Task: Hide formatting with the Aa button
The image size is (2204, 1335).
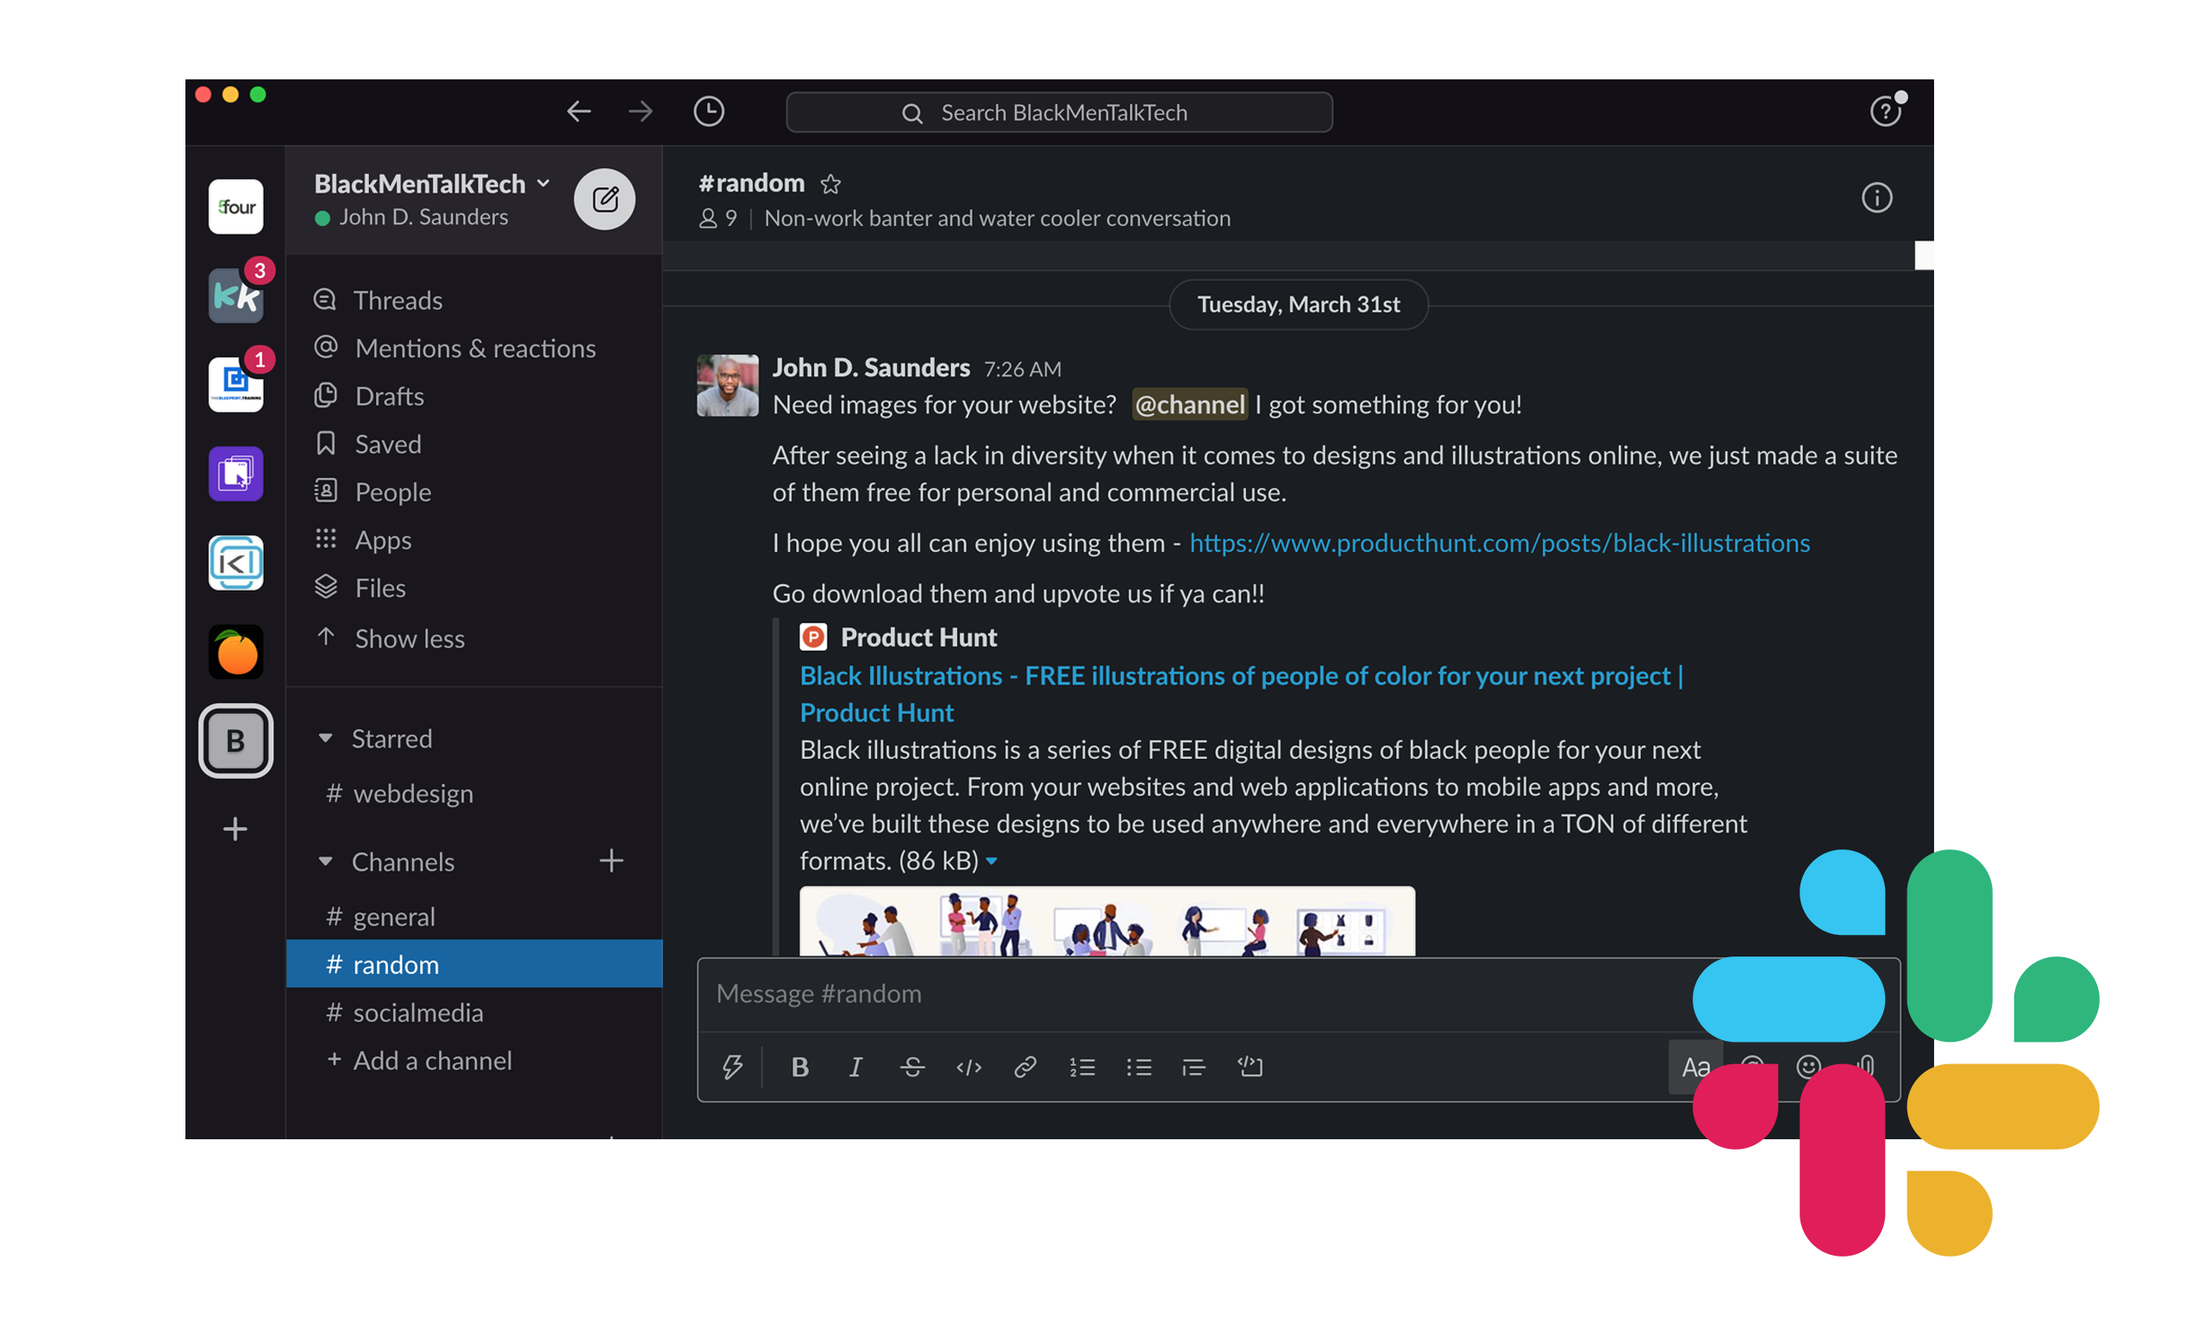Action: point(1695,1067)
